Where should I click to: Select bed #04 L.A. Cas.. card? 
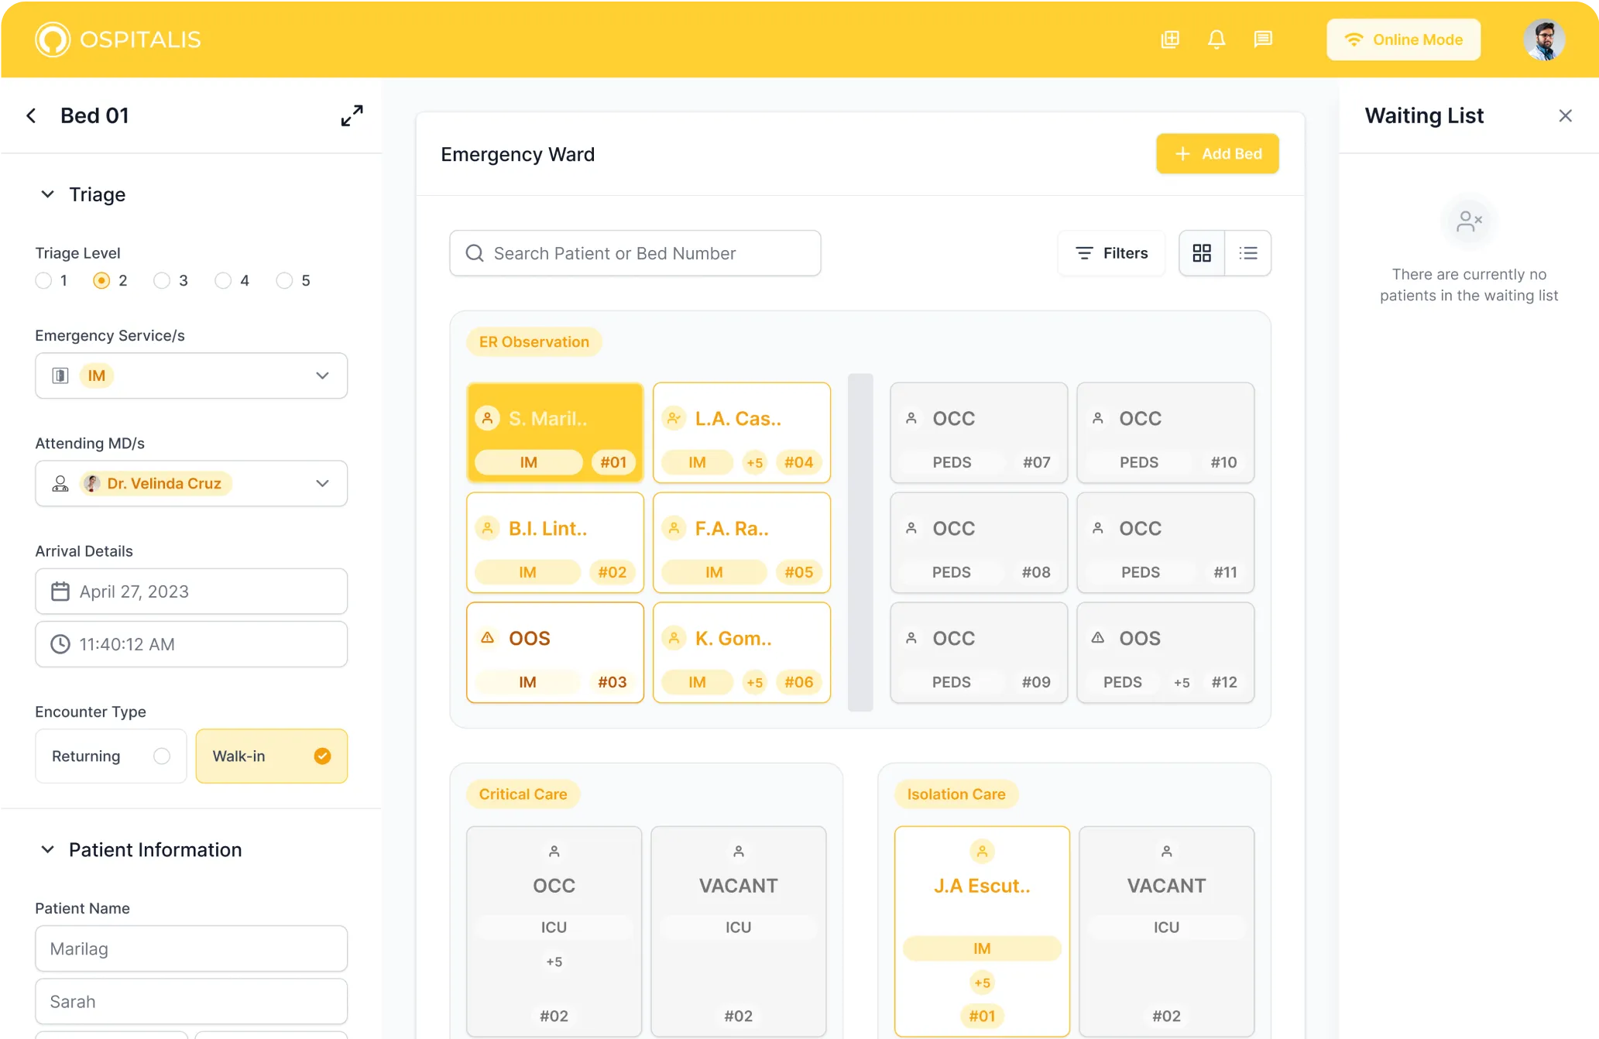(x=741, y=432)
